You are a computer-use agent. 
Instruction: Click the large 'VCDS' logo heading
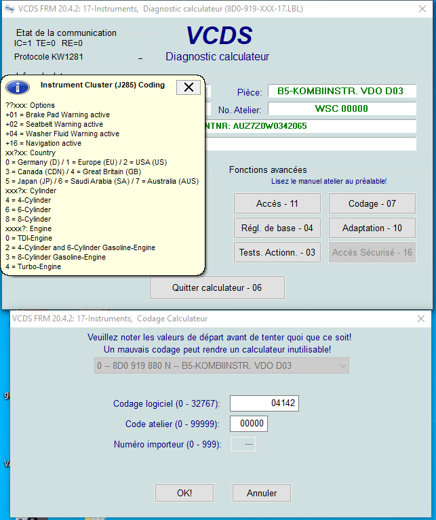pos(219,35)
